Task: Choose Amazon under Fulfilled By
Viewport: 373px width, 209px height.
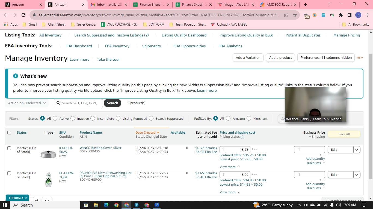Action: (228, 118)
